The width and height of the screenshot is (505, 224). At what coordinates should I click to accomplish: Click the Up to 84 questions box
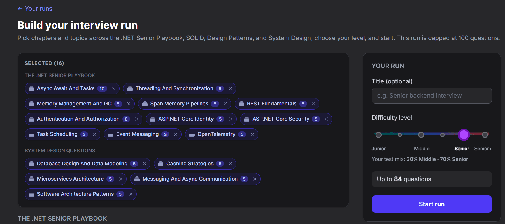(432, 179)
